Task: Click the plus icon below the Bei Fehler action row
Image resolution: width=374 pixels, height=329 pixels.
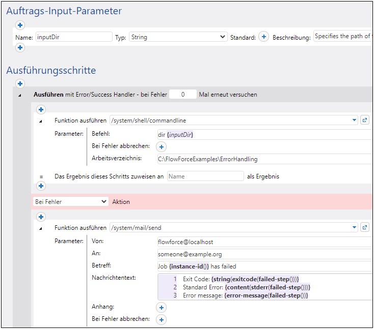Action: [41, 217]
